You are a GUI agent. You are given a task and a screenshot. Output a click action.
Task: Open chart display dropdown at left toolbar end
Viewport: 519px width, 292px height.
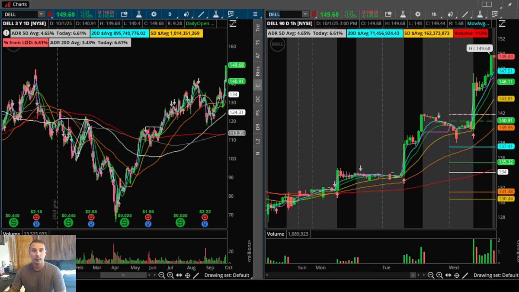(x=231, y=14)
